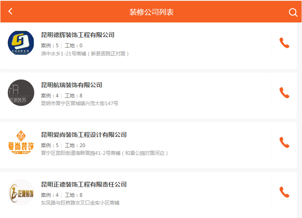This screenshot has width=302, height=218.
Task: Open search from the header magnifier icon
Action: tap(293, 12)
